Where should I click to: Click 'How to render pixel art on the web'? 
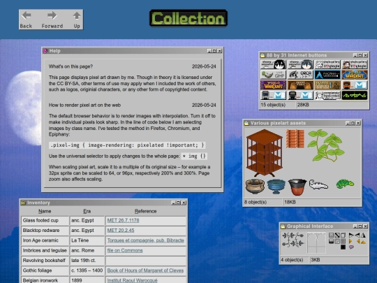(x=84, y=105)
